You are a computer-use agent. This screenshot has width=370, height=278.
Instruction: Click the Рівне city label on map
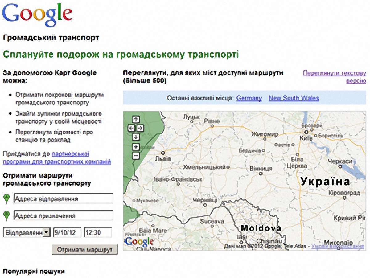(212, 121)
